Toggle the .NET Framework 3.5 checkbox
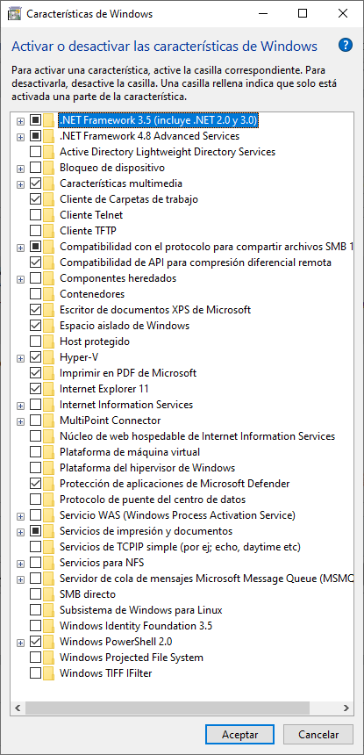This screenshot has width=364, height=755. pos(36,120)
